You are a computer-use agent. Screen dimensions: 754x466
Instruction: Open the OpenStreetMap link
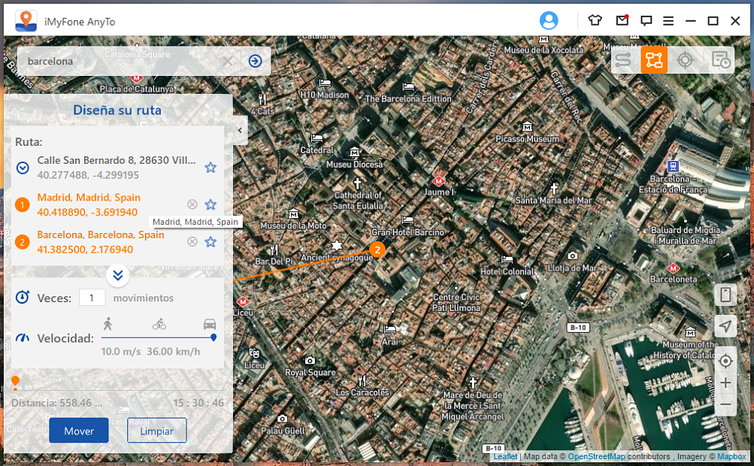point(597,456)
